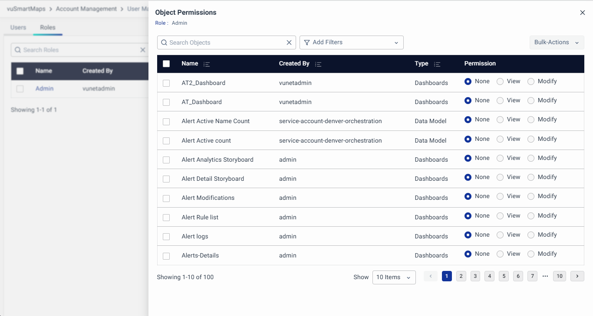This screenshot has width=593, height=316.
Task: Clear the Search Roles field with X icon
Action: click(x=142, y=50)
